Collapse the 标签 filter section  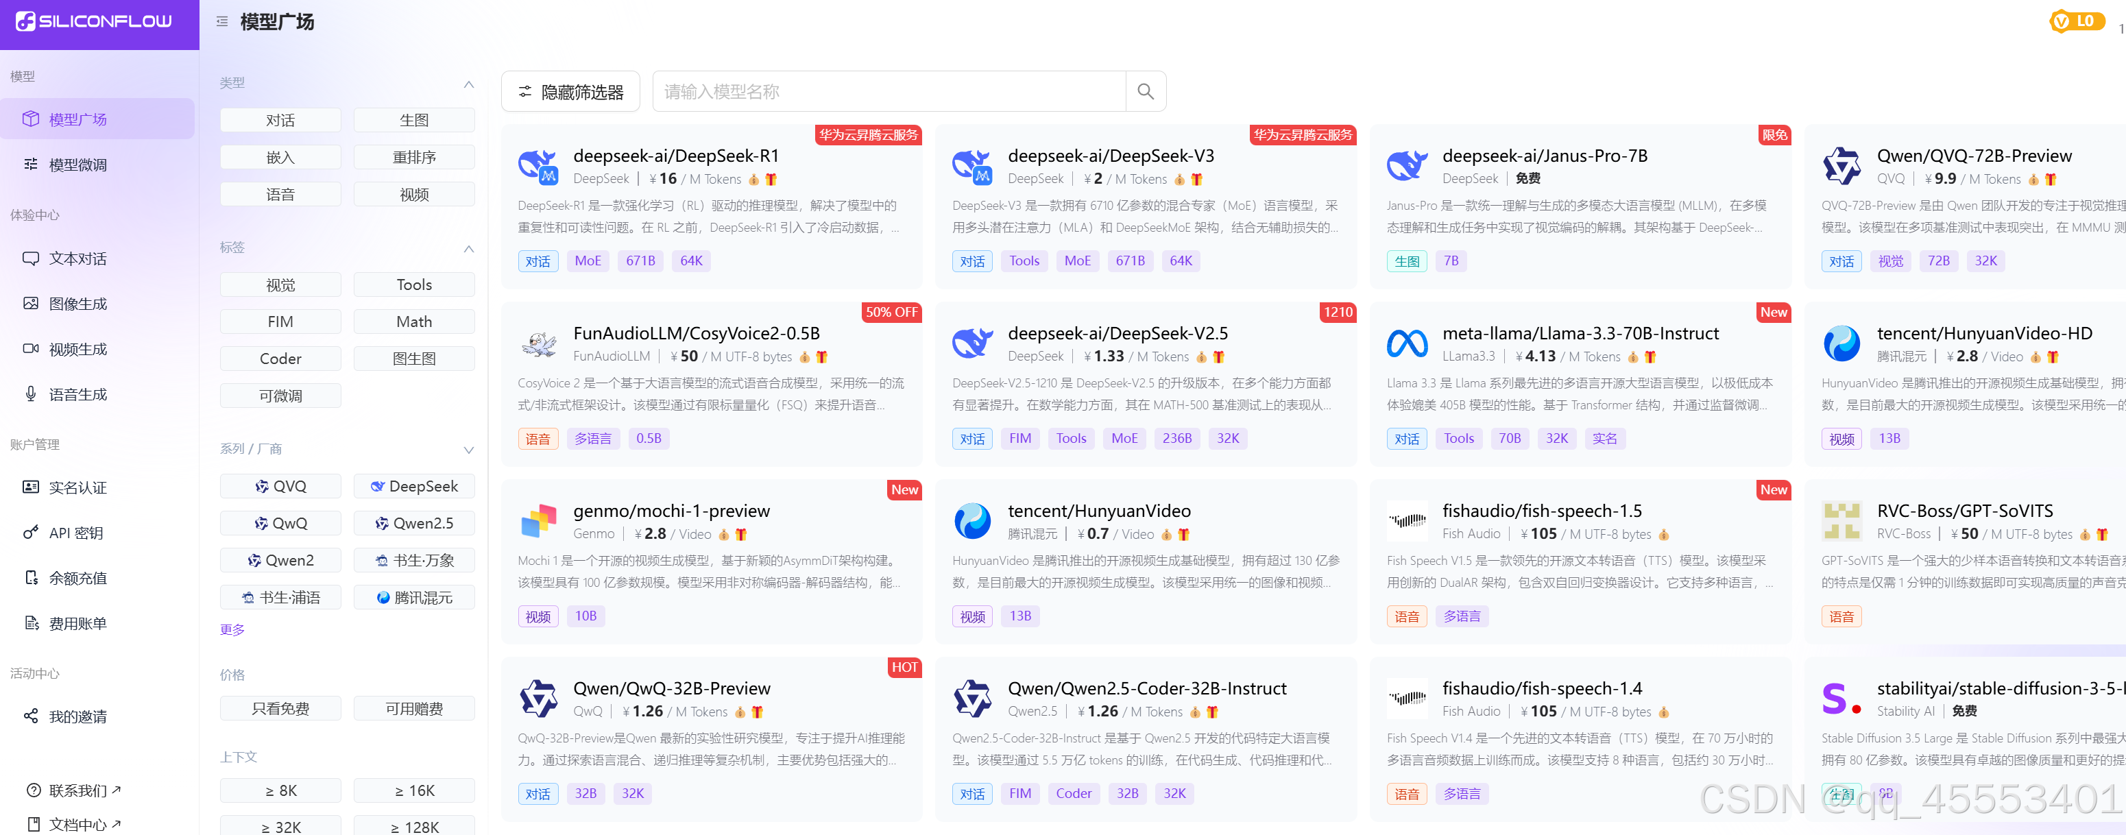pyautogui.click(x=468, y=248)
